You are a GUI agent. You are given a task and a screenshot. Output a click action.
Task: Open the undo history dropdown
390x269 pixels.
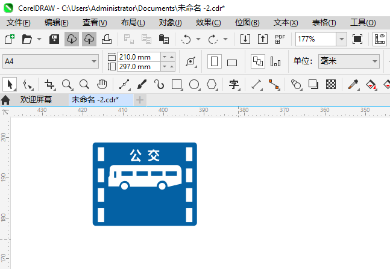198,39
